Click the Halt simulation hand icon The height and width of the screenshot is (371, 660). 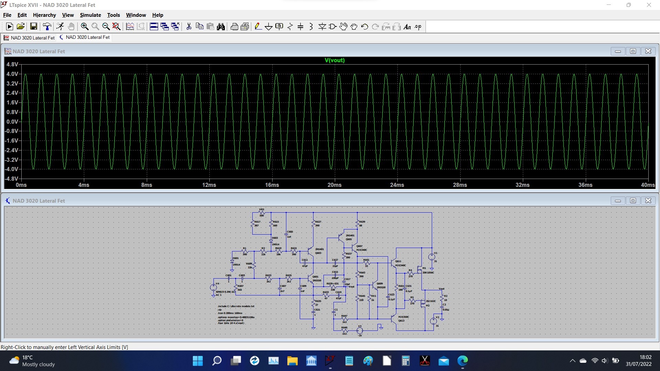click(71, 26)
